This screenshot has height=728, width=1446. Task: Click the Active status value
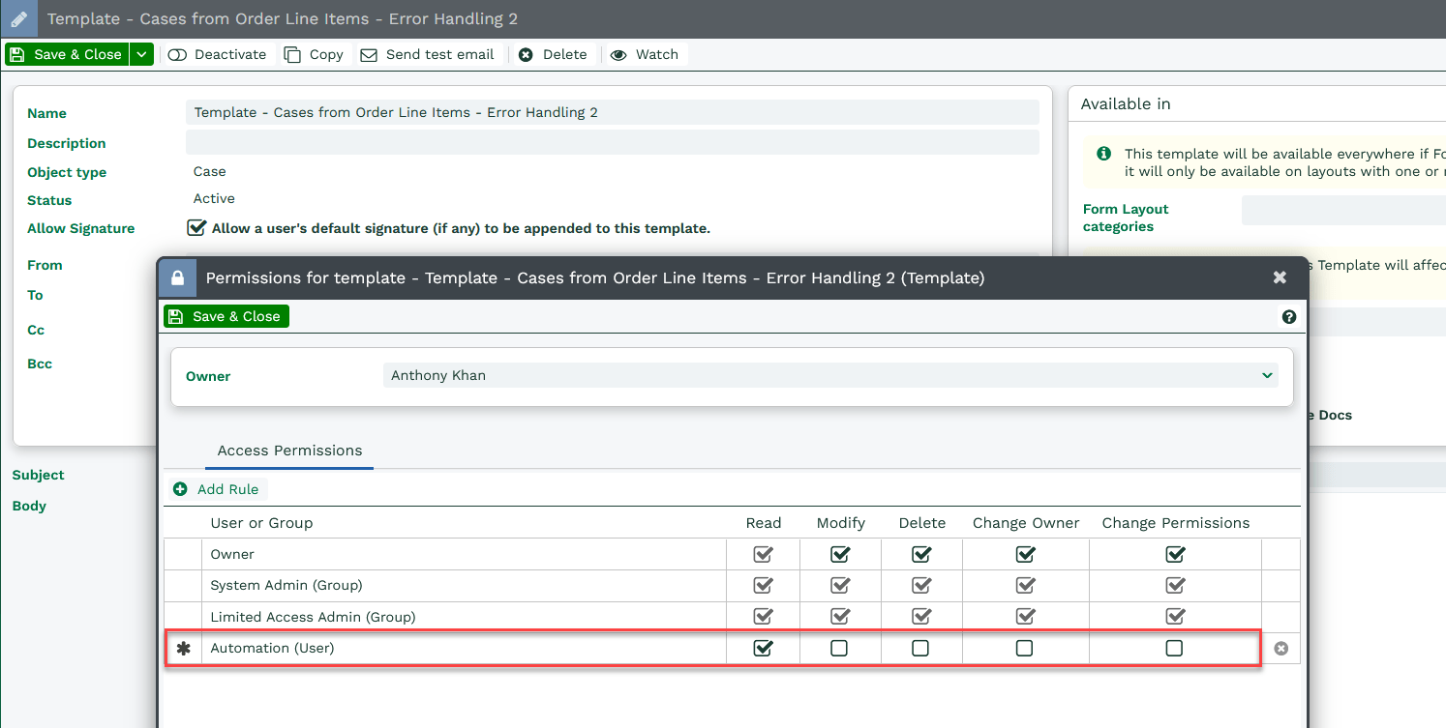[x=214, y=198]
